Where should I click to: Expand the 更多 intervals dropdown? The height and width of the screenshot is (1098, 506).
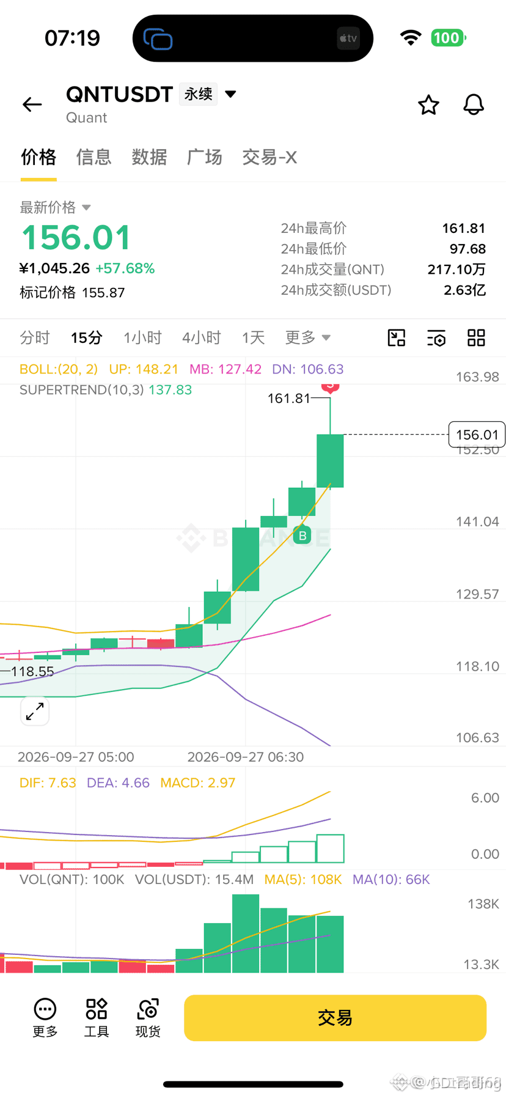pyautogui.click(x=307, y=337)
